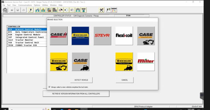
Task: Select the New Holland Agriculture brand tile
Action: 80,36
